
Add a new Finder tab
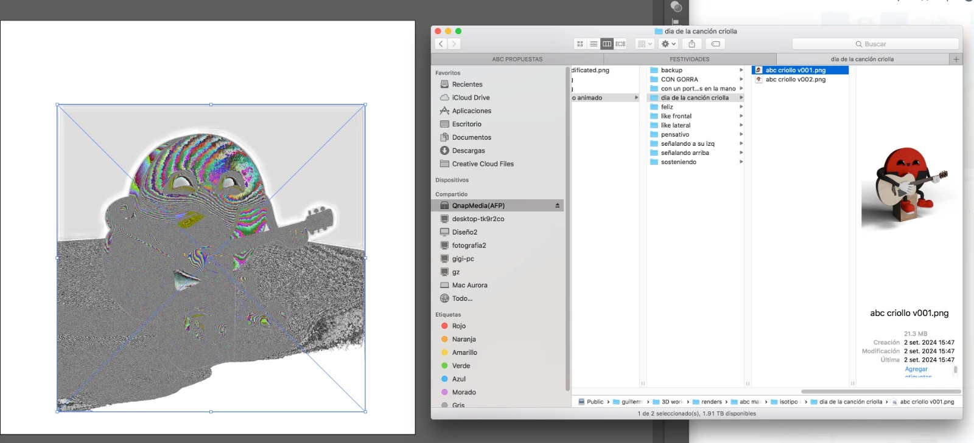(956, 59)
